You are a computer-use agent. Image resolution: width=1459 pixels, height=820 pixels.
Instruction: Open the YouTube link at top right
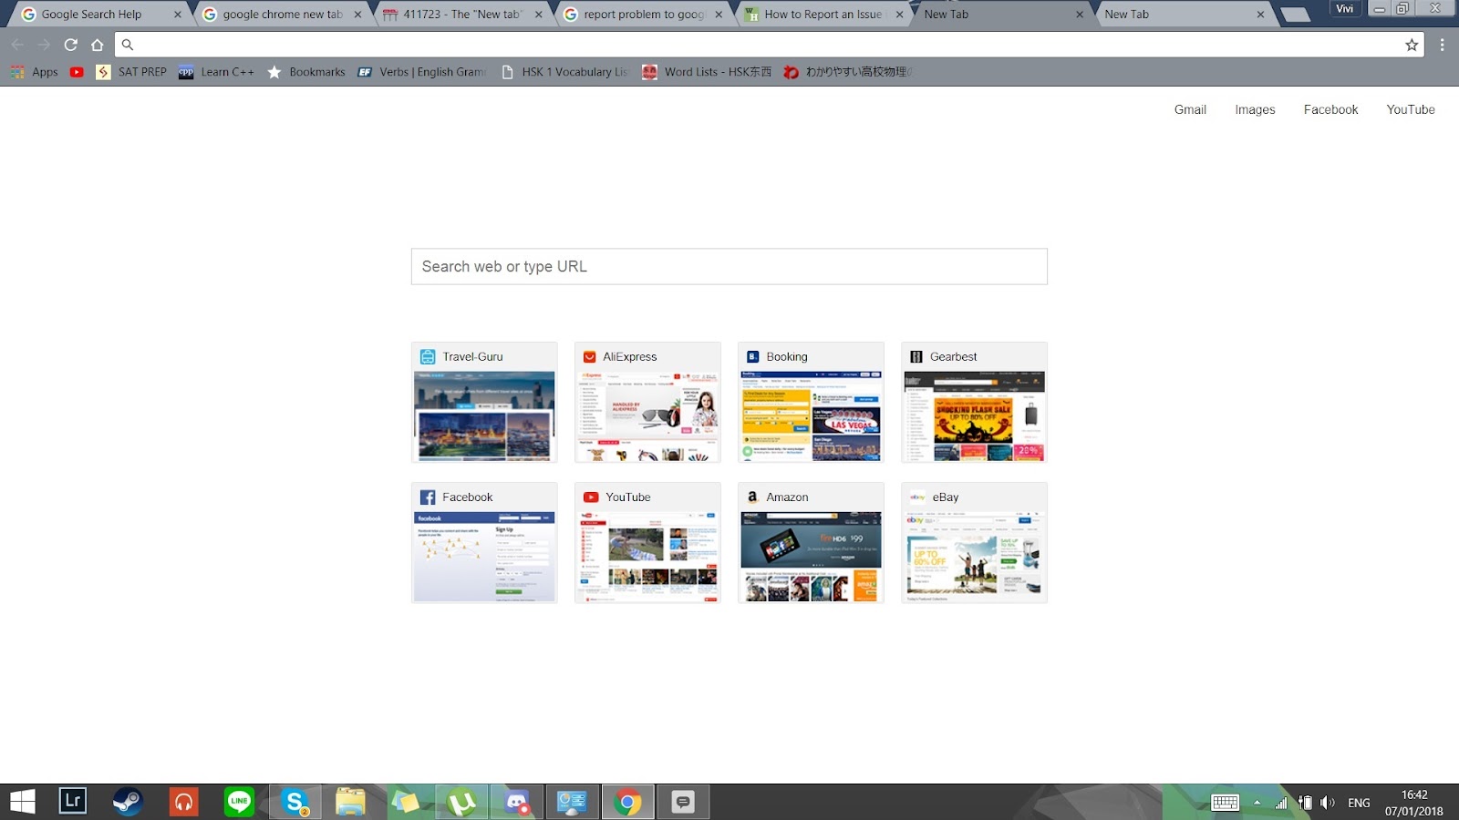click(1411, 109)
